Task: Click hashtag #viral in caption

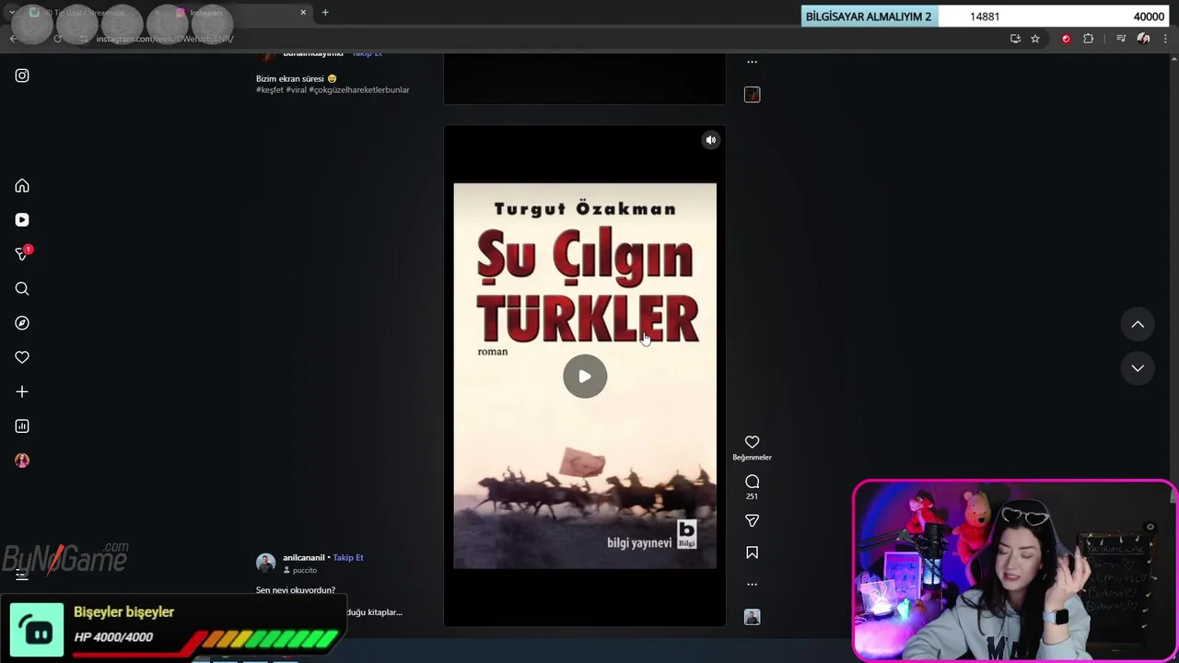Action: tap(297, 90)
